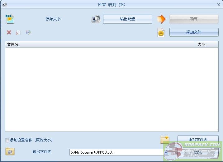223x162 pixels.
Task: Click the output folder camera icon
Action: point(10,152)
